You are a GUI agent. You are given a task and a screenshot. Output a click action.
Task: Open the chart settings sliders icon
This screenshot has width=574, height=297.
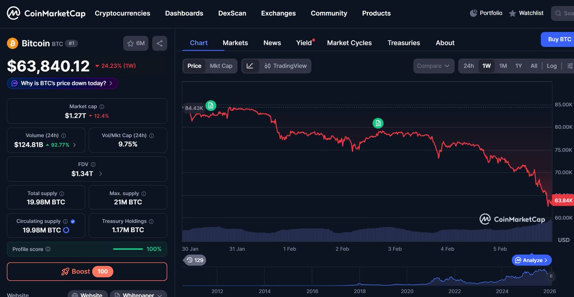point(569,65)
